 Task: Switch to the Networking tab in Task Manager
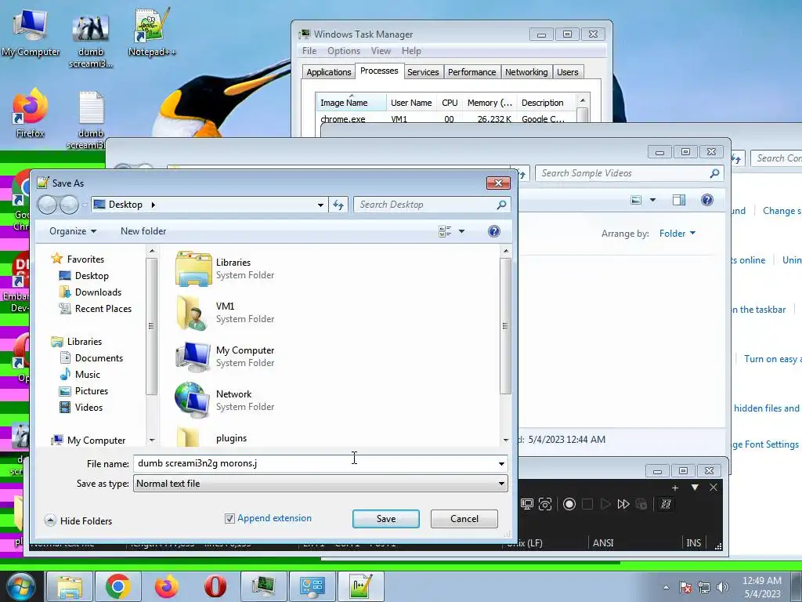point(526,72)
